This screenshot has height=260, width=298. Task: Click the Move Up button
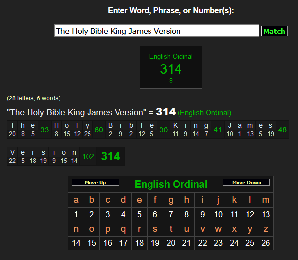[x=95, y=182]
